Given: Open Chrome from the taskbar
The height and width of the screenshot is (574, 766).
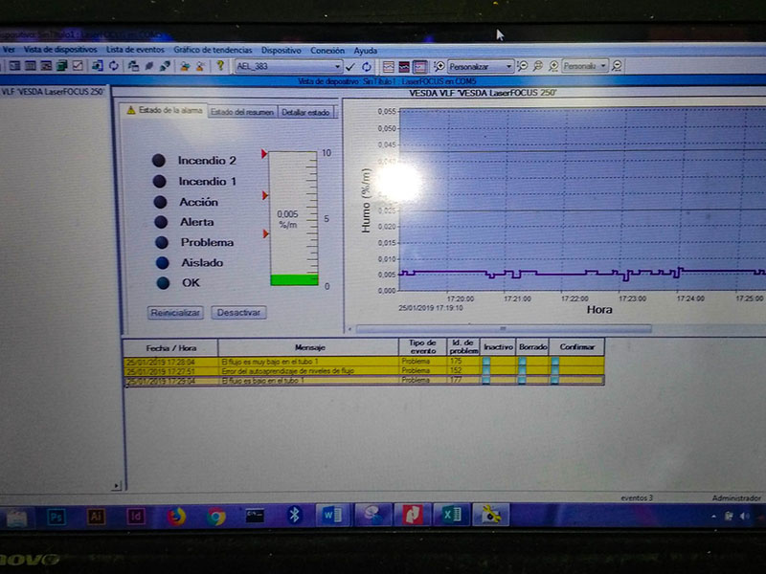Looking at the screenshot, I should click(x=215, y=516).
